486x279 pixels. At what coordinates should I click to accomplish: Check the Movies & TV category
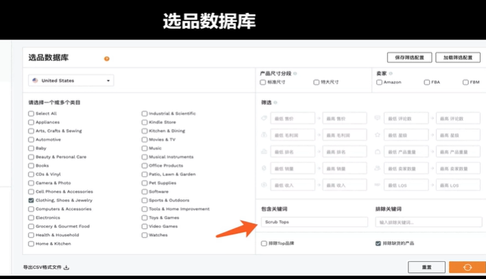click(144, 140)
